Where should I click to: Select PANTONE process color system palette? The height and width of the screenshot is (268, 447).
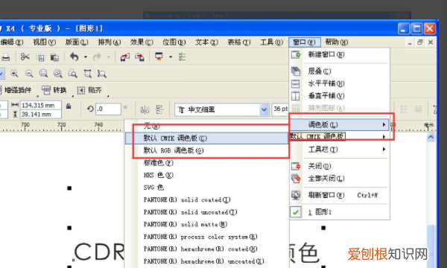pos(206,237)
